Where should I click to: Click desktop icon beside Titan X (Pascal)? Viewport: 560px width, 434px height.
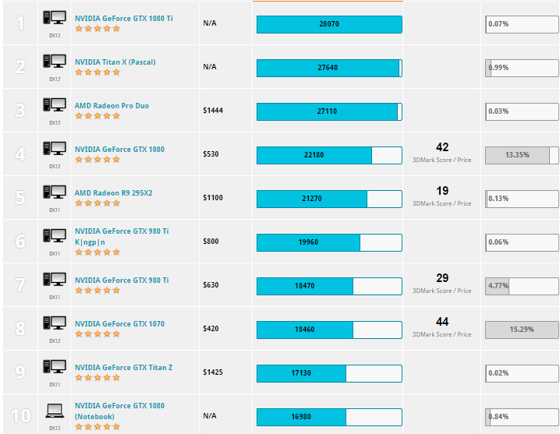tap(55, 61)
